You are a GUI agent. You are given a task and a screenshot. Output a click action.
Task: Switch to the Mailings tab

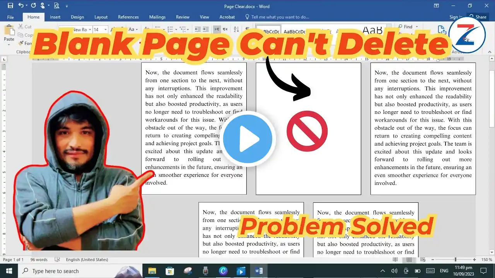point(157,17)
